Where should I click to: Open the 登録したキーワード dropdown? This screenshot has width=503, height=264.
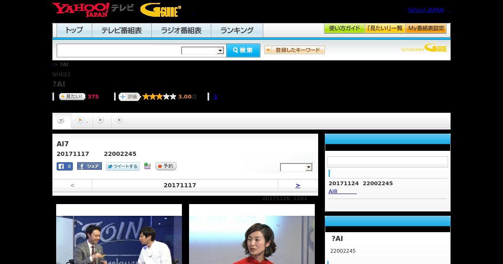295,50
